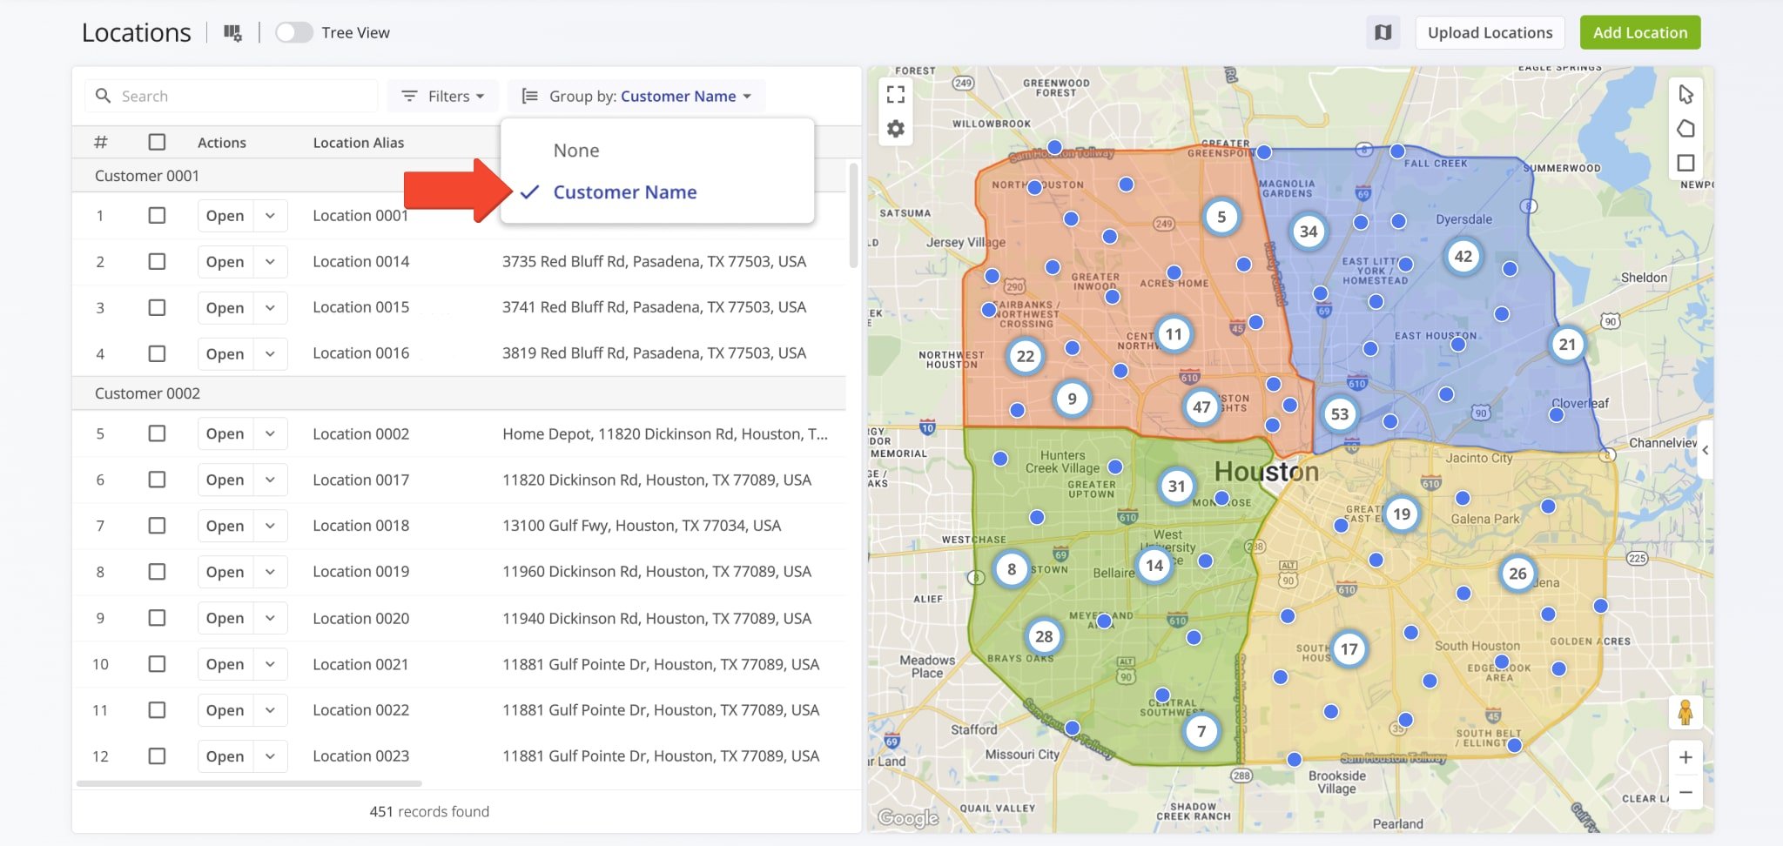Tick the select-all checkbox in table header
The image size is (1783, 846).
pos(157,142)
